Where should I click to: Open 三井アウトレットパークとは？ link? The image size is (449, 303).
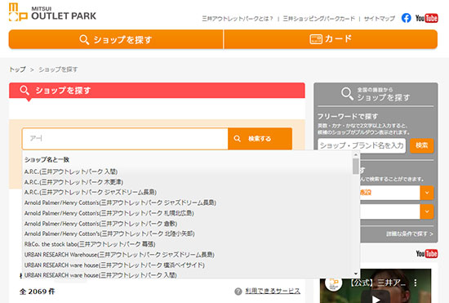coord(238,19)
